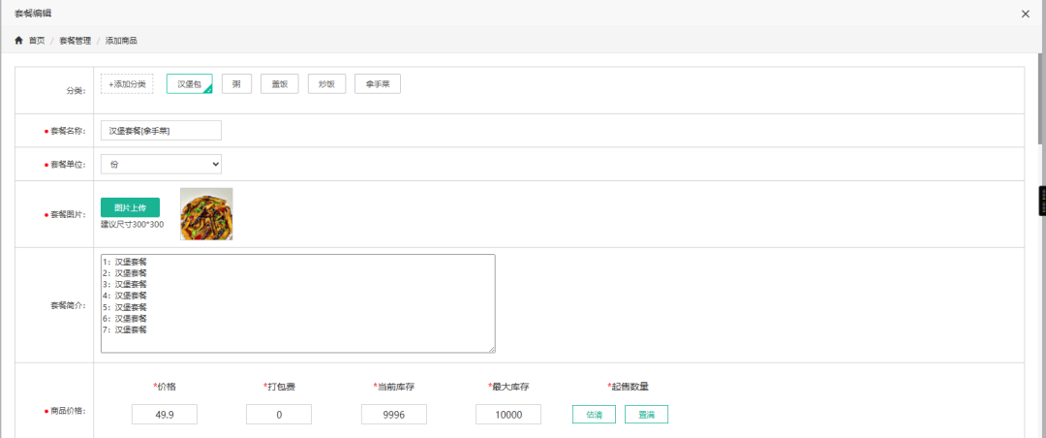Choose the 炒饭 category tag
Screen dimensions: 1046x438
pyautogui.click(x=327, y=84)
